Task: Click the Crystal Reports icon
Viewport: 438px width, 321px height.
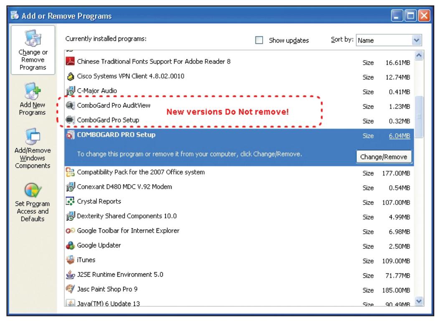Action: click(x=70, y=201)
